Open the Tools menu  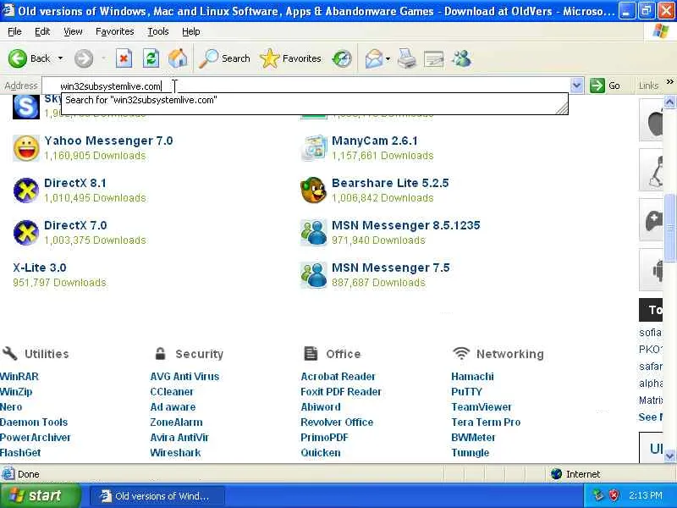(x=158, y=31)
